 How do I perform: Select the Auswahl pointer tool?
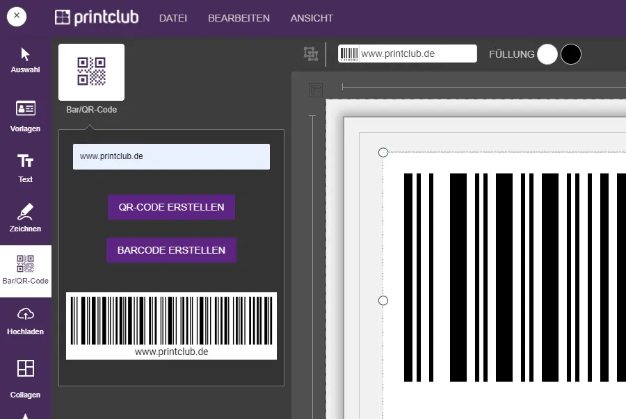tap(26, 60)
